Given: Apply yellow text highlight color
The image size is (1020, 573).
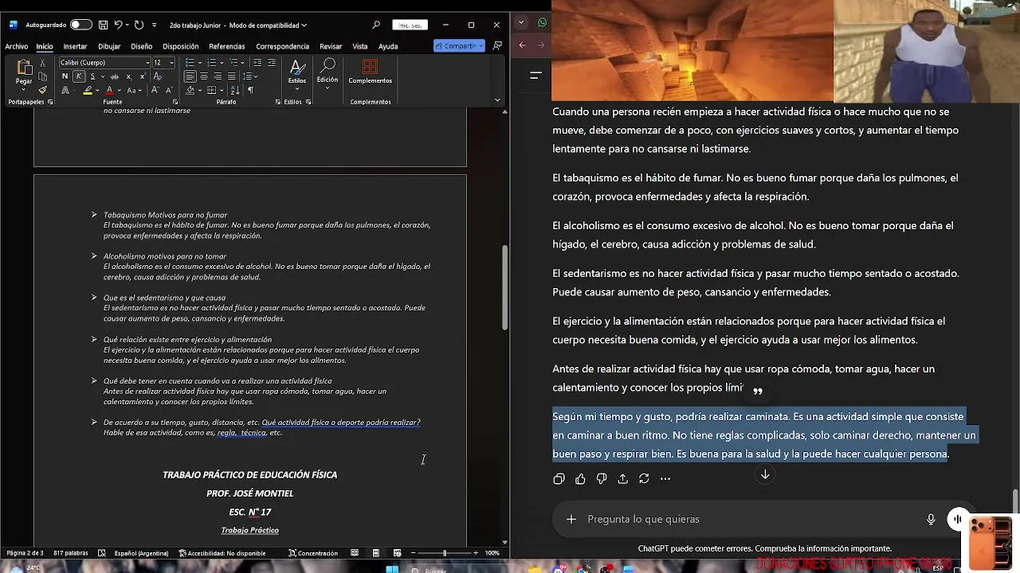Looking at the screenshot, I should click(x=88, y=90).
